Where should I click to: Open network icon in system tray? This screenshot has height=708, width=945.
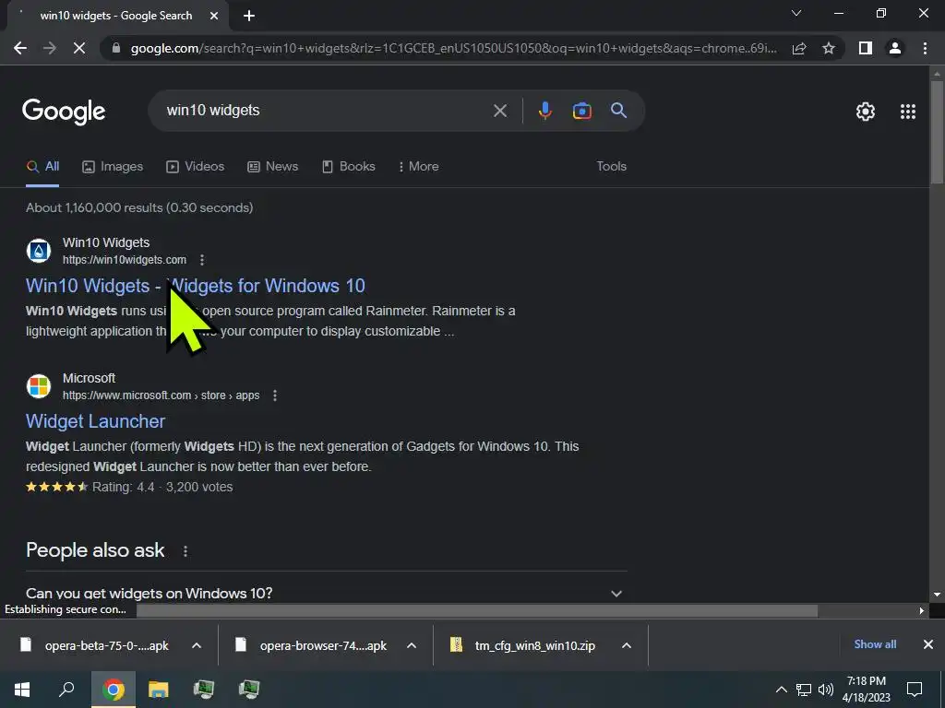pyautogui.click(x=804, y=690)
